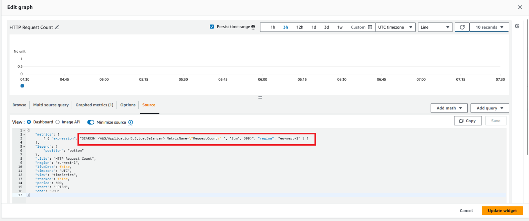This screenshot has width=529, height=221.
Task: Disable the Minimize source toggle
Action: point(90,122)
